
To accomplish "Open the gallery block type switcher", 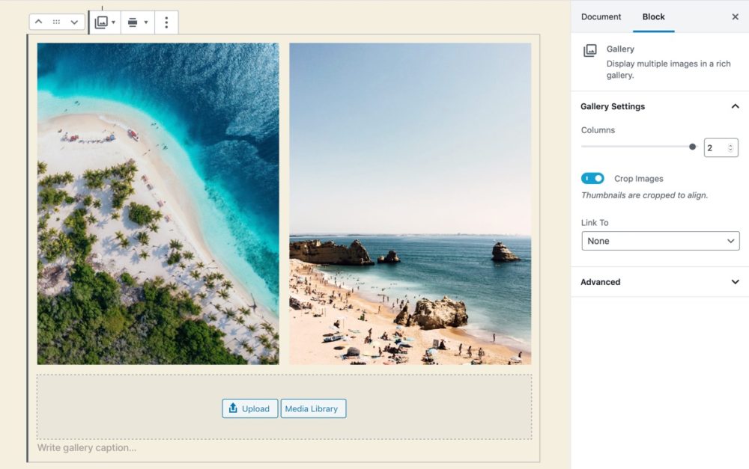I will coord(105,22).
